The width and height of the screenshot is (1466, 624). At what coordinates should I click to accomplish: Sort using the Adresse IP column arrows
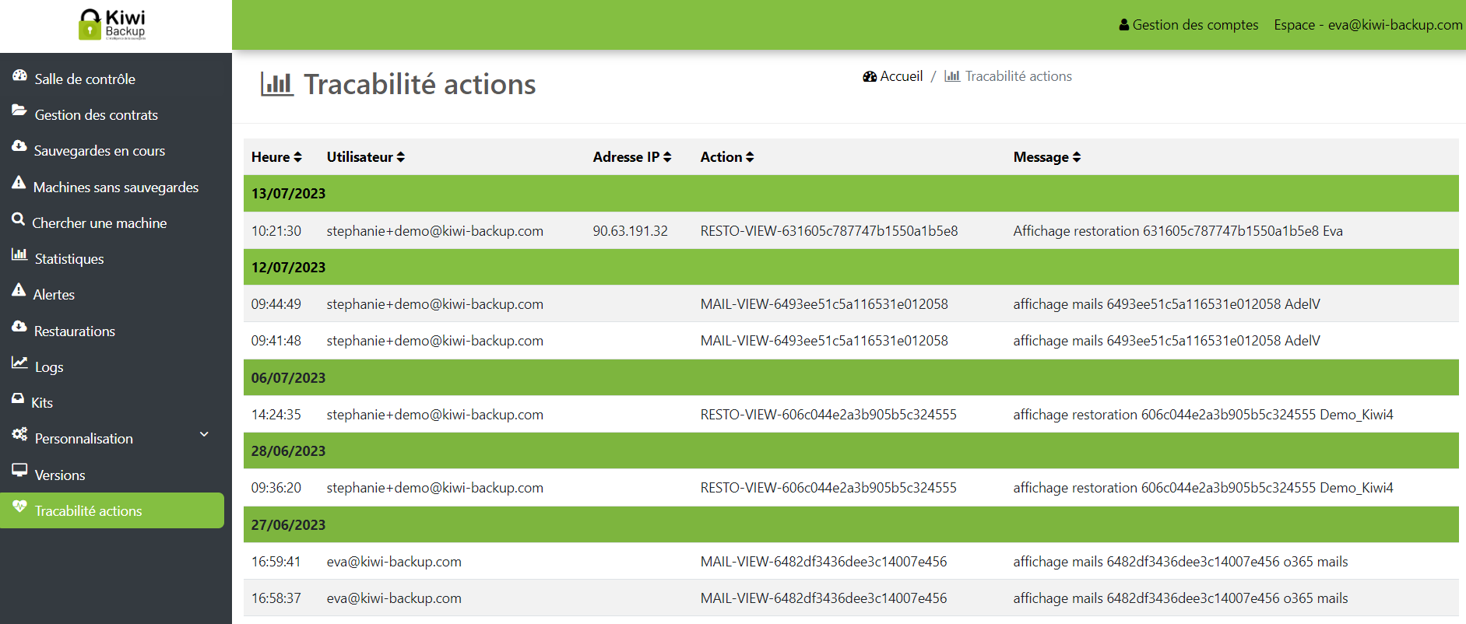(667, 157)
